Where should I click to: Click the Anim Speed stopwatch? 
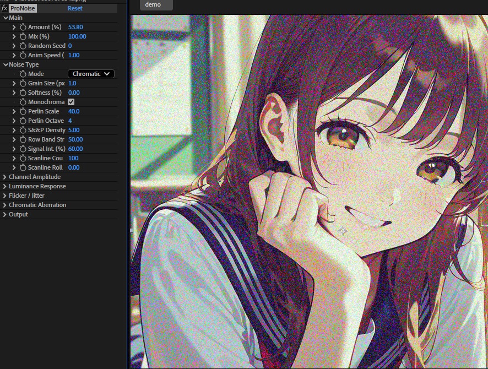coord(22,55)
